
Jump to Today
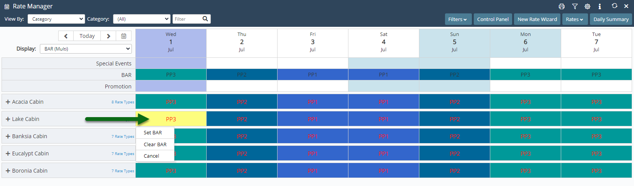(x=87, y=36)
